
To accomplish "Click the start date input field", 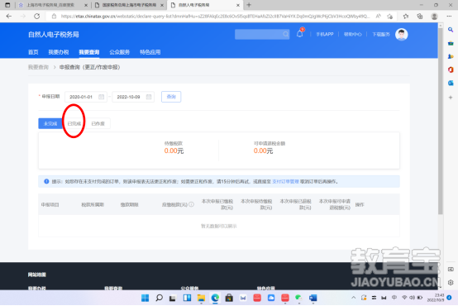I will (86, 97).
